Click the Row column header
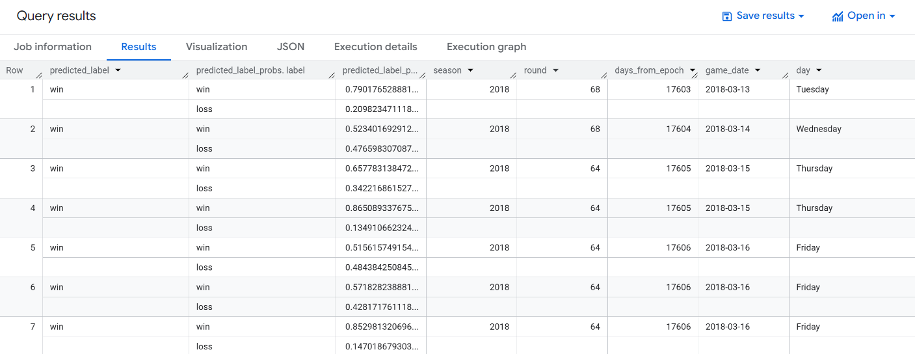 tap(14, 70)
